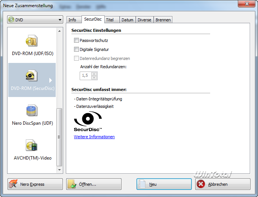Decrease the Redundanzen spinner value
Viewport: 258px width, 197px height.
tap(94, 78)
